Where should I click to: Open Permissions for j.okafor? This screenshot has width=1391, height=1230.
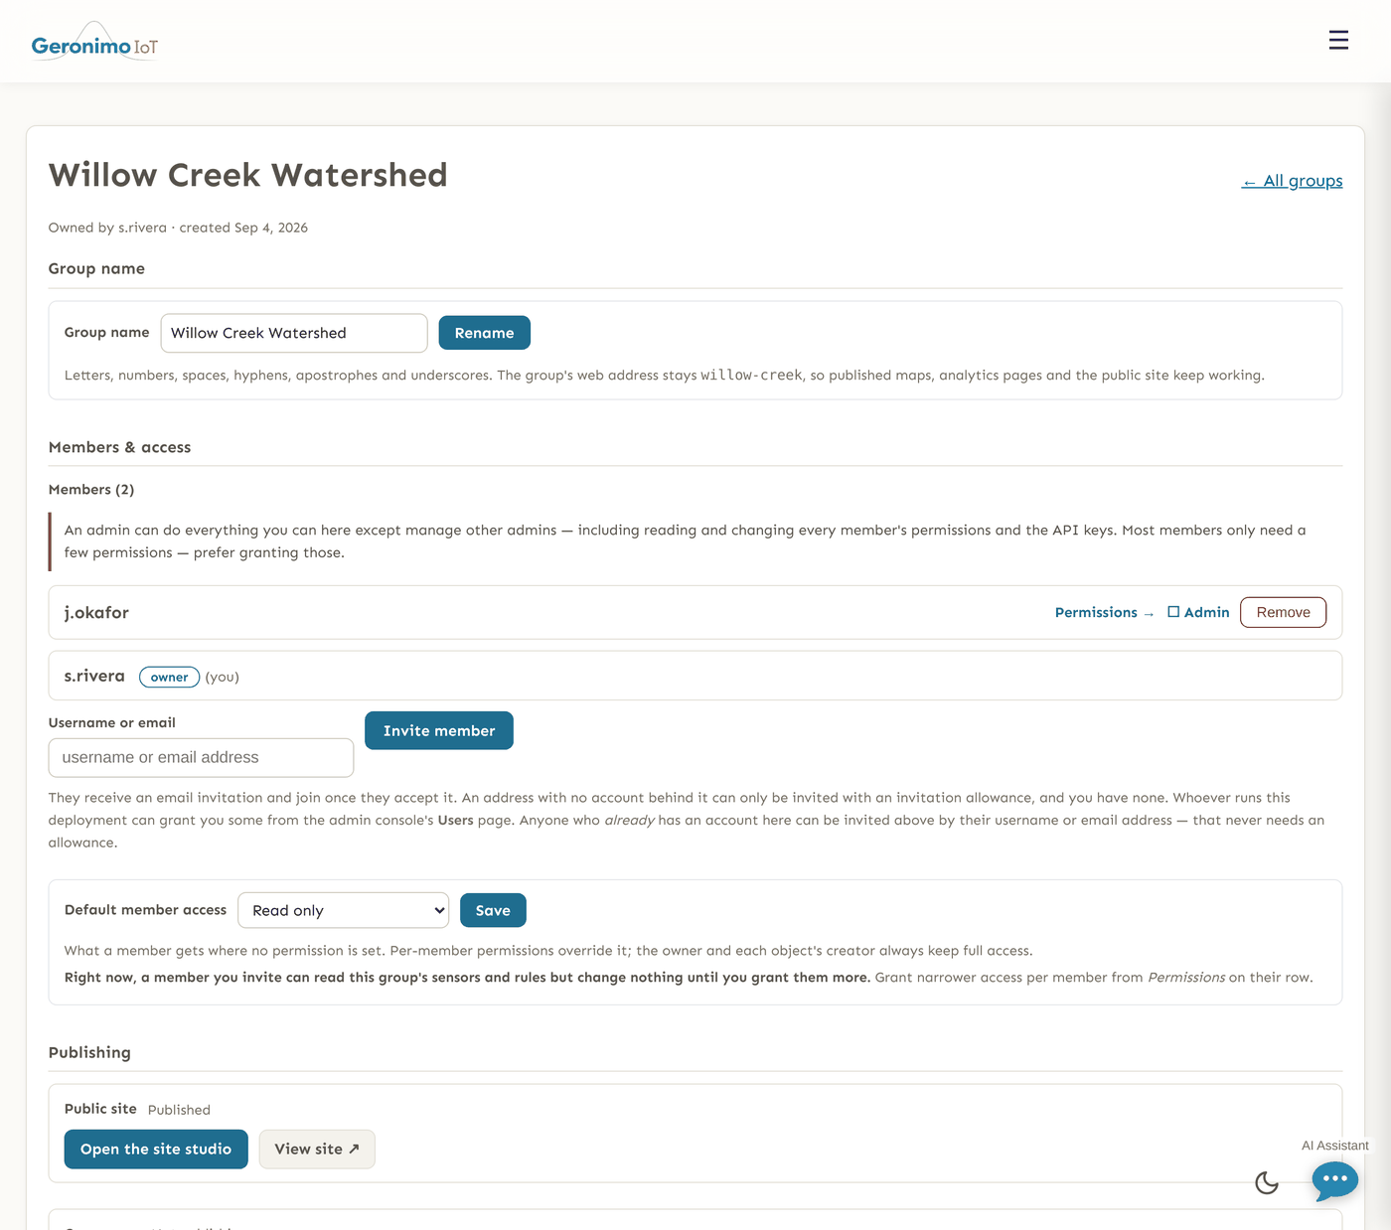[1104, 612]
